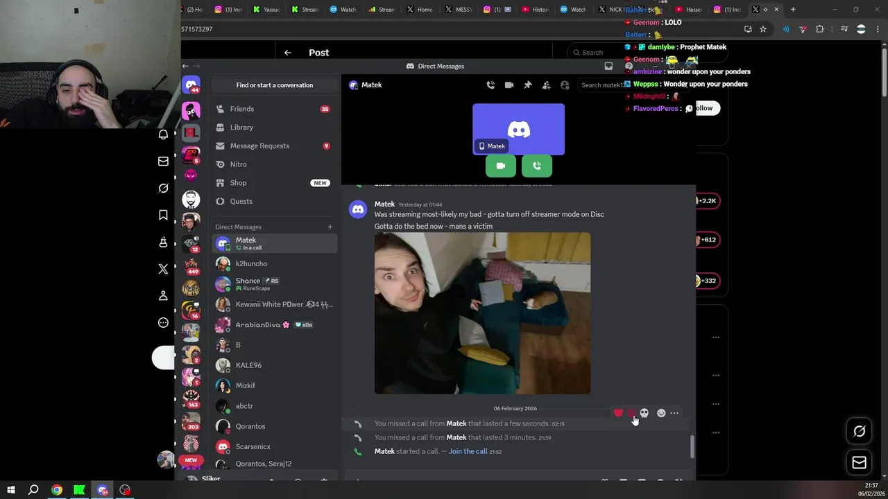888x499 pixels.
Task: Open the message More options menu
Action: [674, 413]
